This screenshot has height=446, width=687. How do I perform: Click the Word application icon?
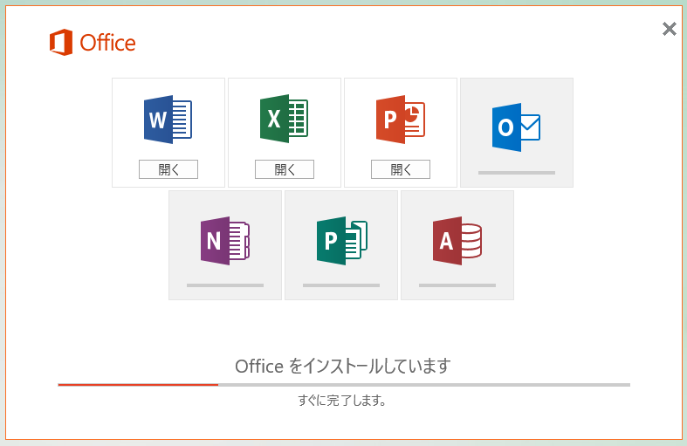coord(168,120)
